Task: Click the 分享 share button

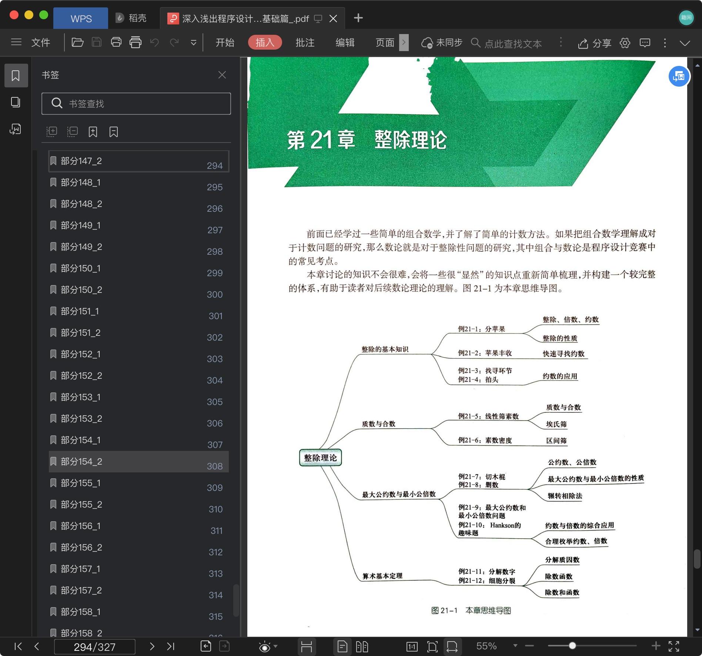Action: pos(594,43)
